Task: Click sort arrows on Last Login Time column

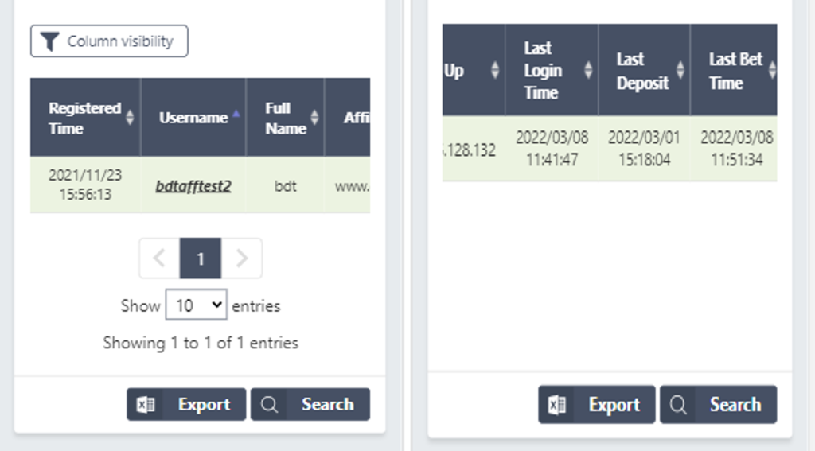Action: point(588,70)
